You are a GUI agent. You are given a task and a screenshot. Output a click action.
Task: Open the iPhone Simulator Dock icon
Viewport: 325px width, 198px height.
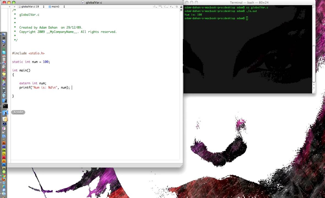click(4, 89)
